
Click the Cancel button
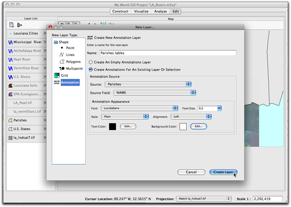coord(192,172)
